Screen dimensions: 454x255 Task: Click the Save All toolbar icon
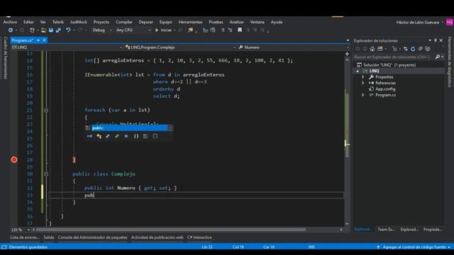point(58,30)
